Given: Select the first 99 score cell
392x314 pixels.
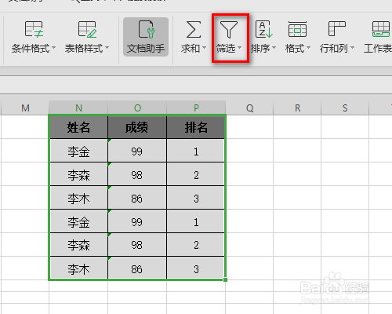Looking at the screenshot, I should point(137,152).
